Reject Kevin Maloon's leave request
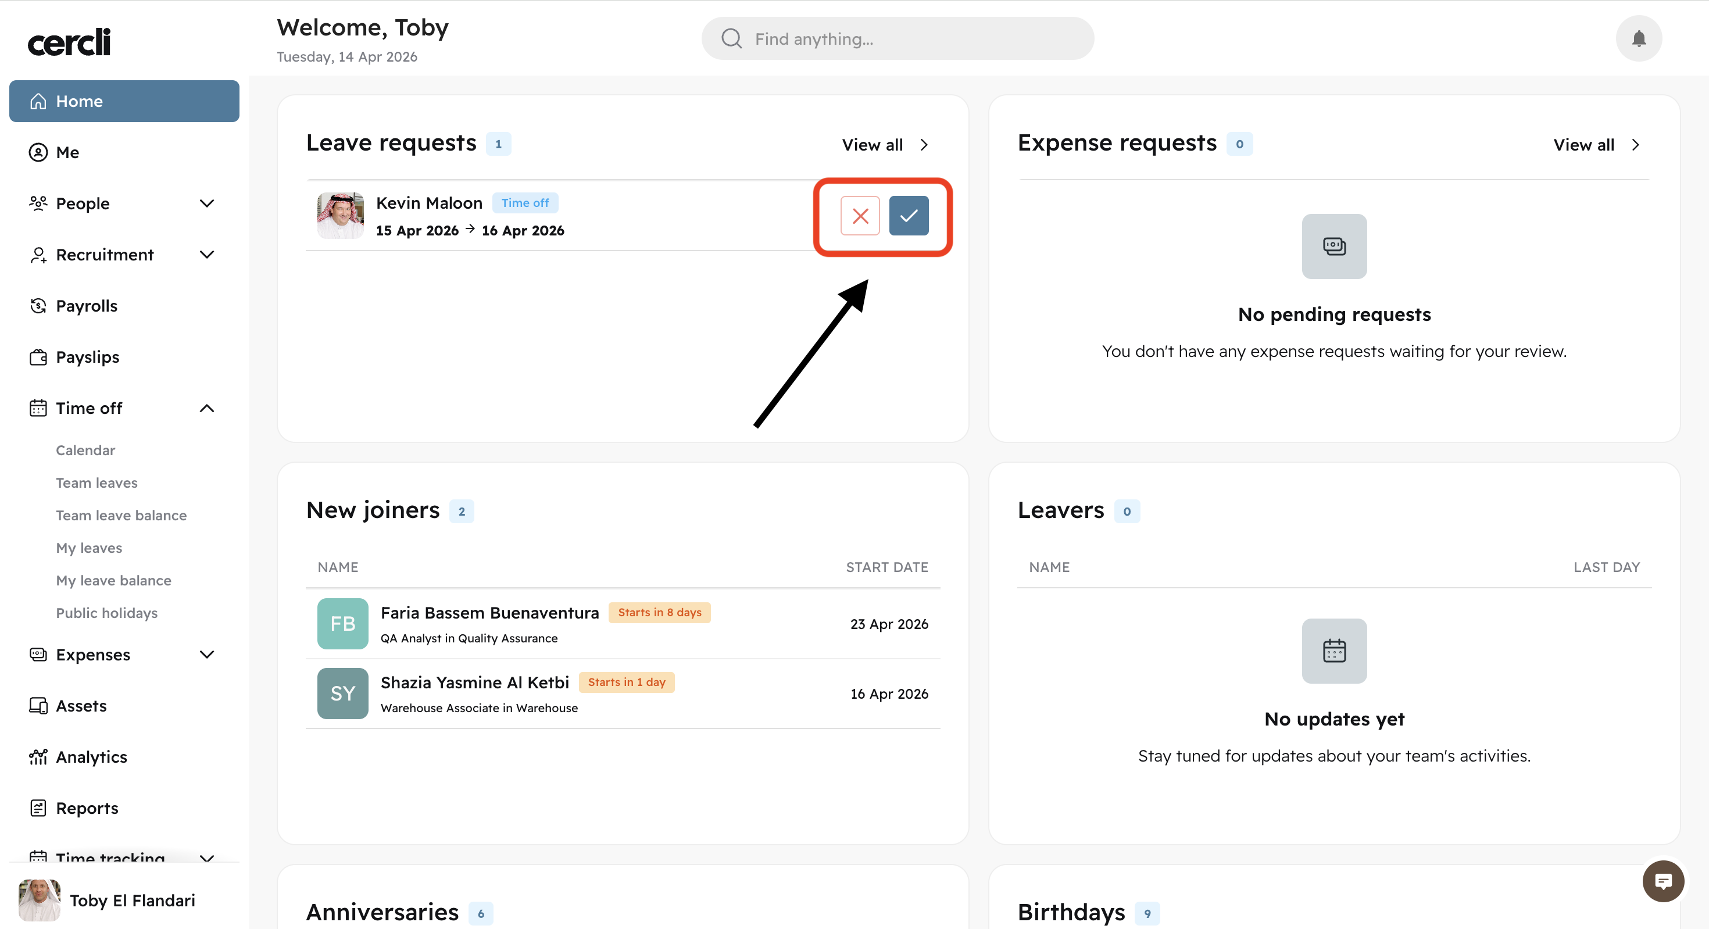Screen dimensions: 1709x929 click(860, 216)
